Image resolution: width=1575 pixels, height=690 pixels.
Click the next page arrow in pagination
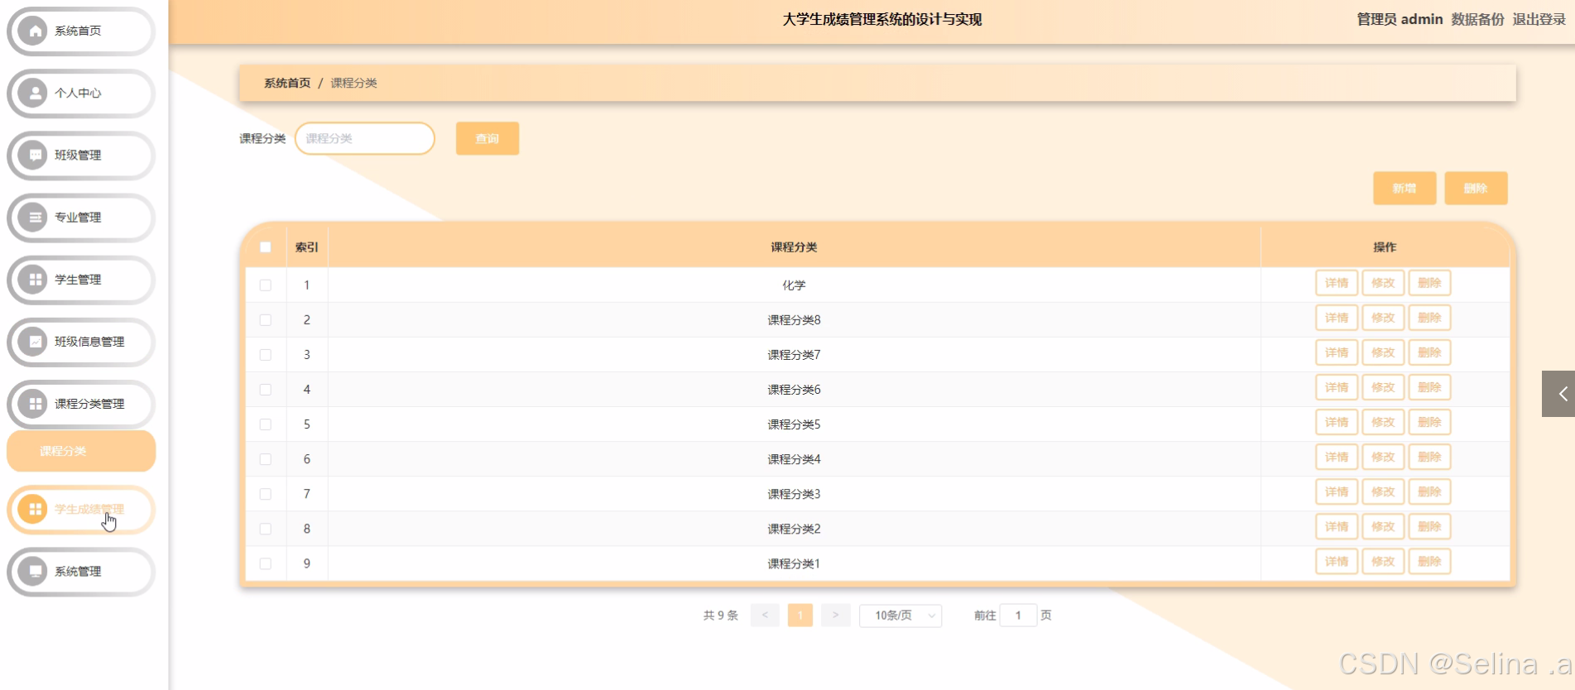point(836,616)
